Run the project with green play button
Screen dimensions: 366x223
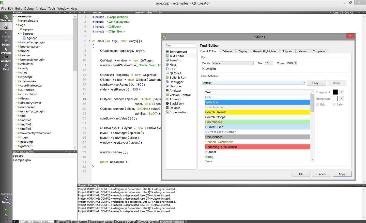[6, 210]
